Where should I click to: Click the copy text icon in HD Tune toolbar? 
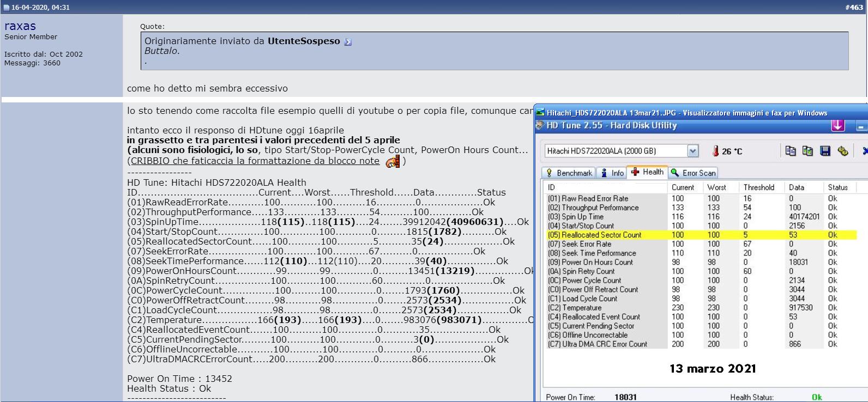pyautogui.click(x=791, y=151)
